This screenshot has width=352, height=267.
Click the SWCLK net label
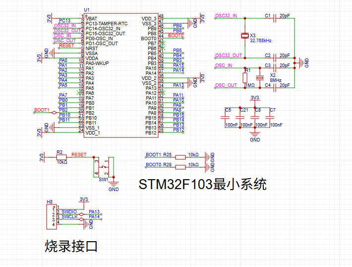tap(69, 217)
